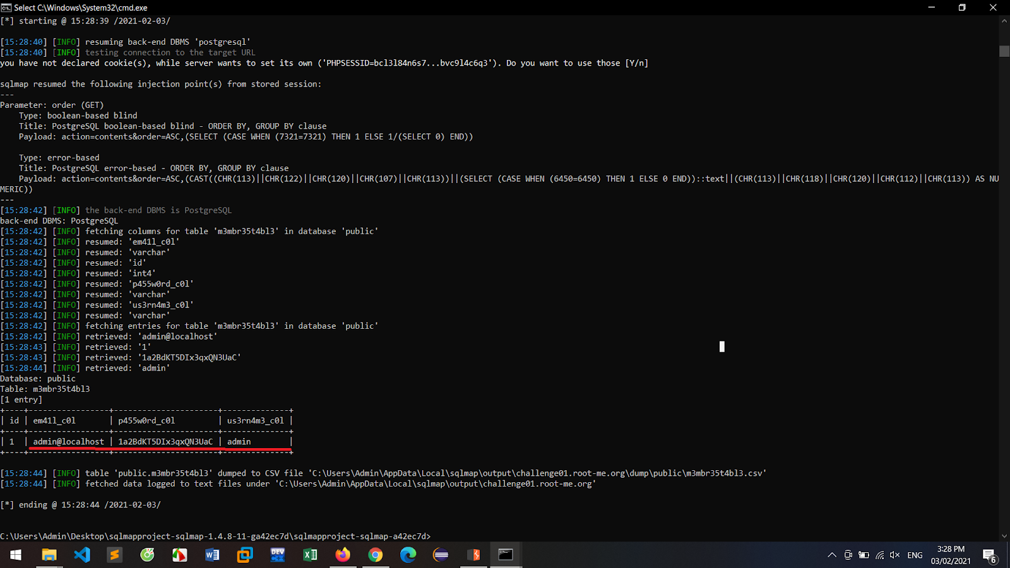
Task: Show hidden system tray icons
Action: 832,555
